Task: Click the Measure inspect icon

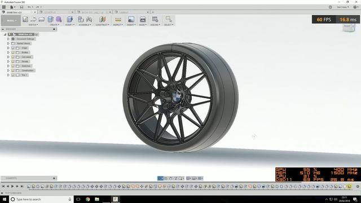Action: click(118, 20)
